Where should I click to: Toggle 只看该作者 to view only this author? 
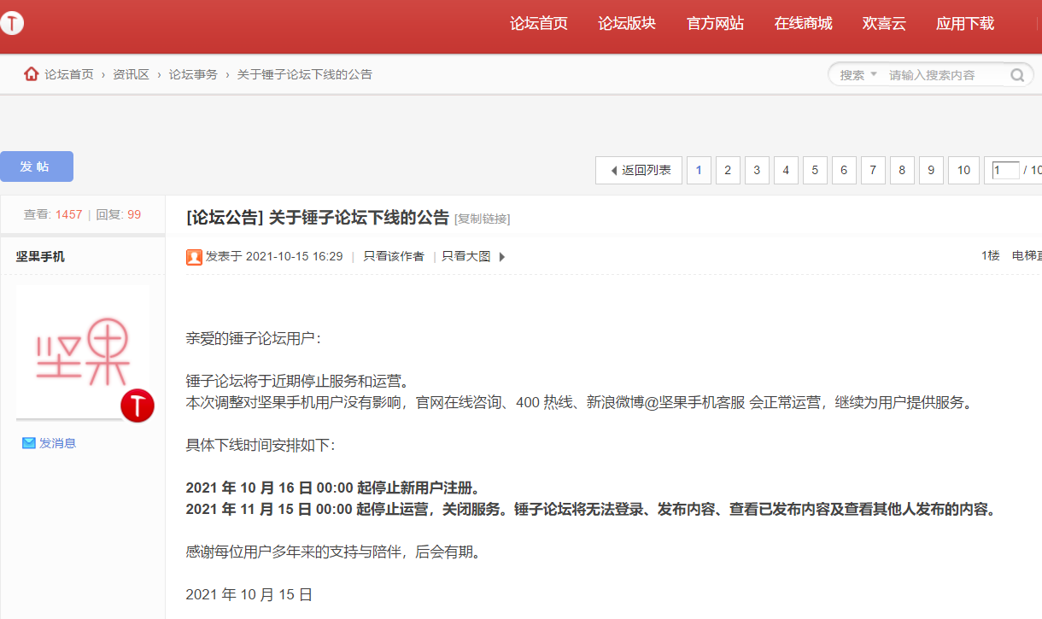pos(393,256)
